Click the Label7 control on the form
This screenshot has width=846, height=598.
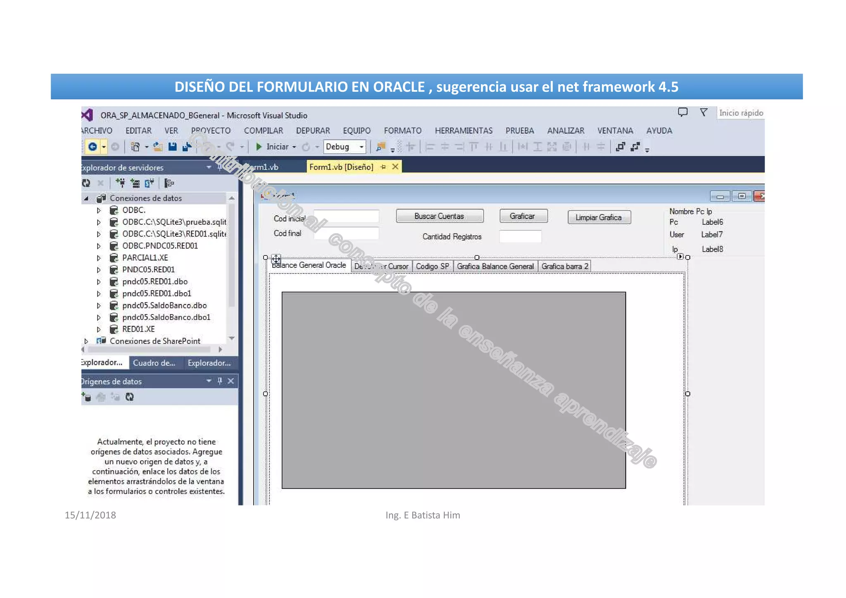712,235
